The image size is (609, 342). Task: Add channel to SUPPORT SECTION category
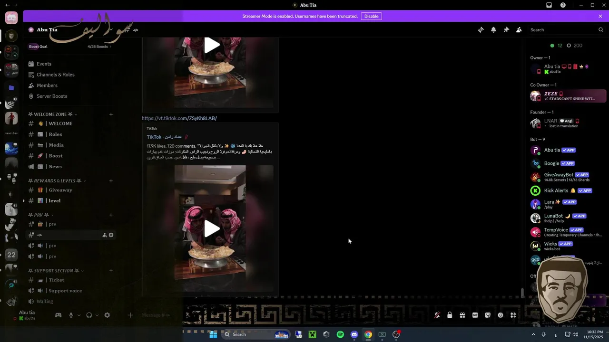(x=111, y=271)
